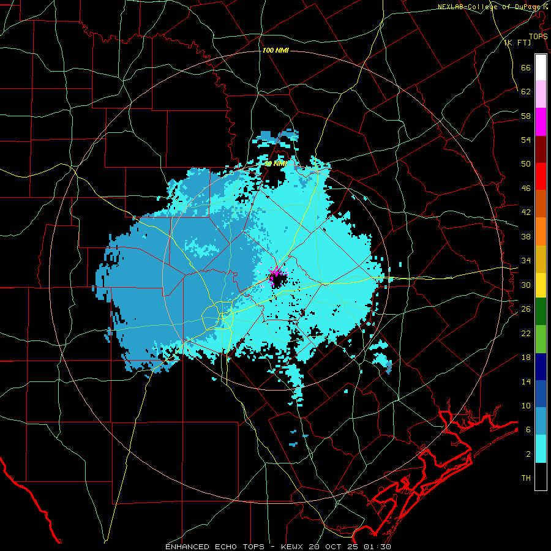This screenshot has width=551, height=551.
Task: Click the legend value '54'
Action: coord(526,140)
